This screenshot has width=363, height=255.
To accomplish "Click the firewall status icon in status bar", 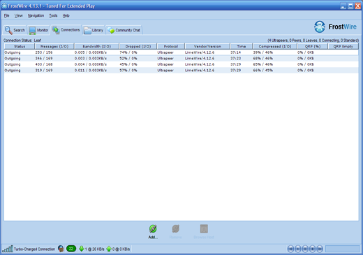I will (61, 249).
